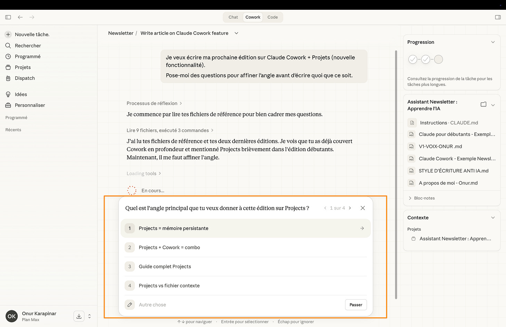Open Personnaliser in the sidebar

tap(25, 105)
